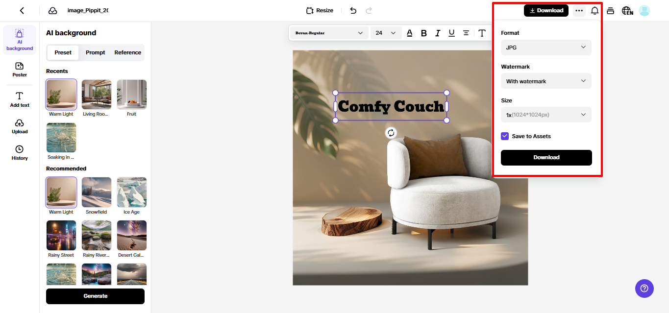The width and height of the screenshot is (669, 313).
Task: Click the top-left text selection handle
Action: click(336, 93)
